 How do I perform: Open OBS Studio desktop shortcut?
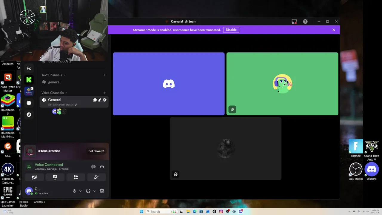(356, 171)
